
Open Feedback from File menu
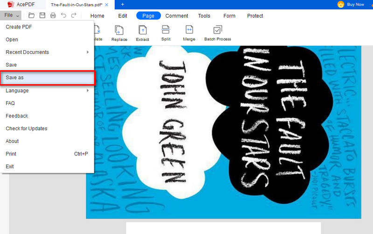[47, 116]
